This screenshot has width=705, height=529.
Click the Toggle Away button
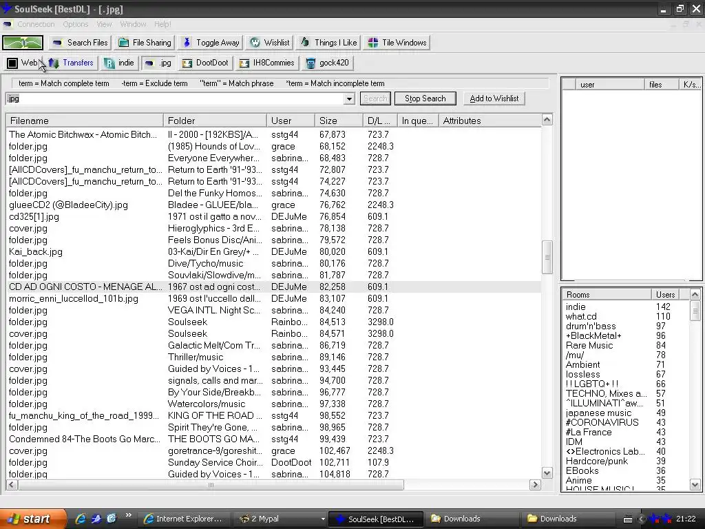(x=211, y=43)
